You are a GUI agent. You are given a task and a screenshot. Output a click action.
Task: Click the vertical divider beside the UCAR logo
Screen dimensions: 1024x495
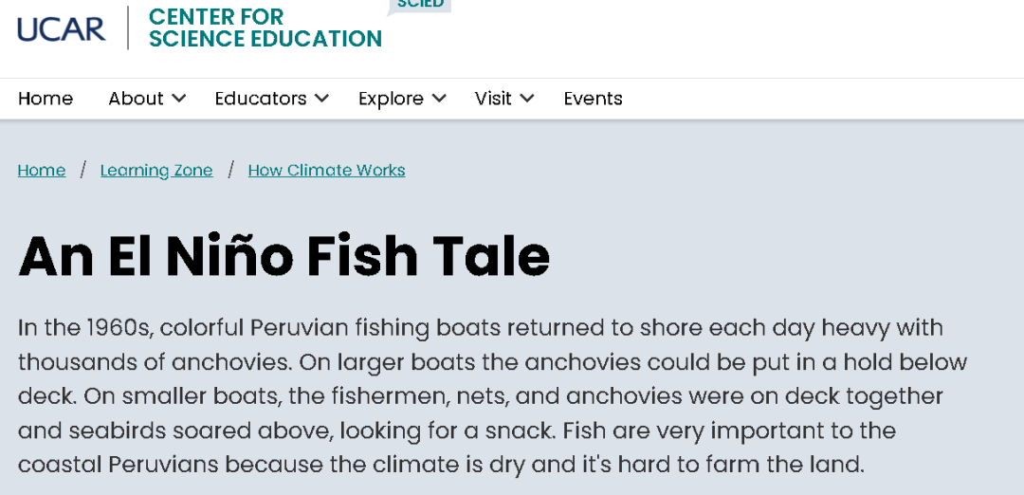click(128, 27)
